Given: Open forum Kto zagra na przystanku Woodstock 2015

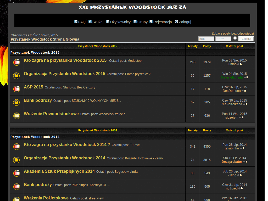Looking at the screenshot, I should pyautogui.click(x=65, y=60).
